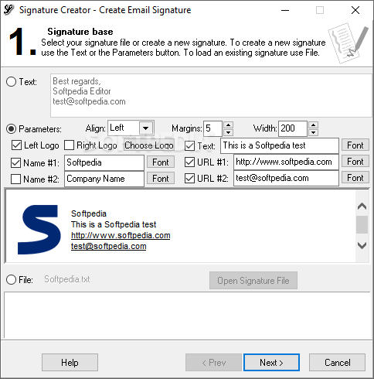
Task: Select the Text radio button
Action: click(12, 82)
